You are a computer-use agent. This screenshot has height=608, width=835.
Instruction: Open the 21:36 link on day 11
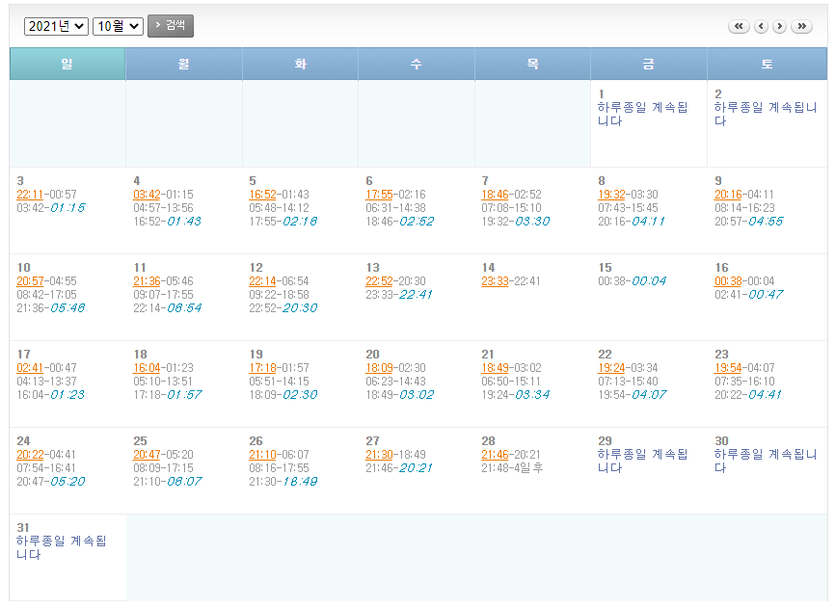pos(147,281)
